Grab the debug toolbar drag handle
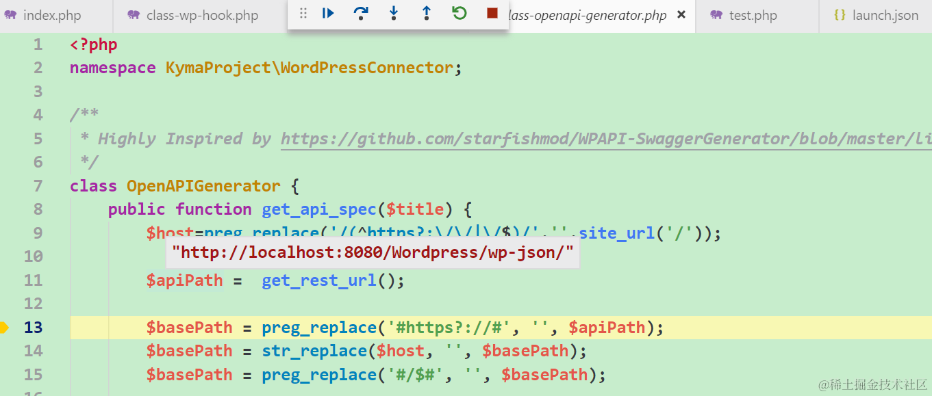Screen dimensions: 932x396 point(303,14)
